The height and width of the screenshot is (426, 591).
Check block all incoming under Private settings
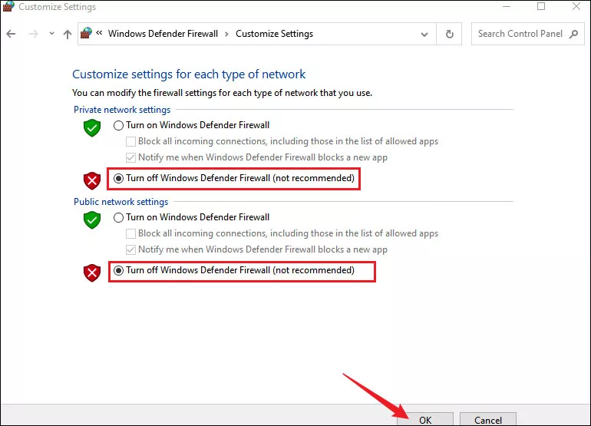(x=130, y=141)
